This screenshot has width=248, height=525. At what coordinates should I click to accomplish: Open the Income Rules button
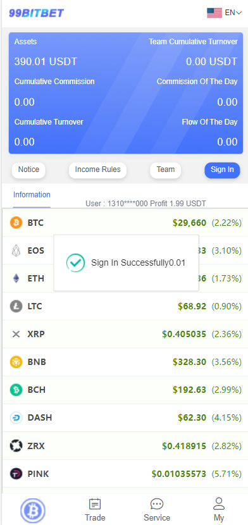click(97, 170)
